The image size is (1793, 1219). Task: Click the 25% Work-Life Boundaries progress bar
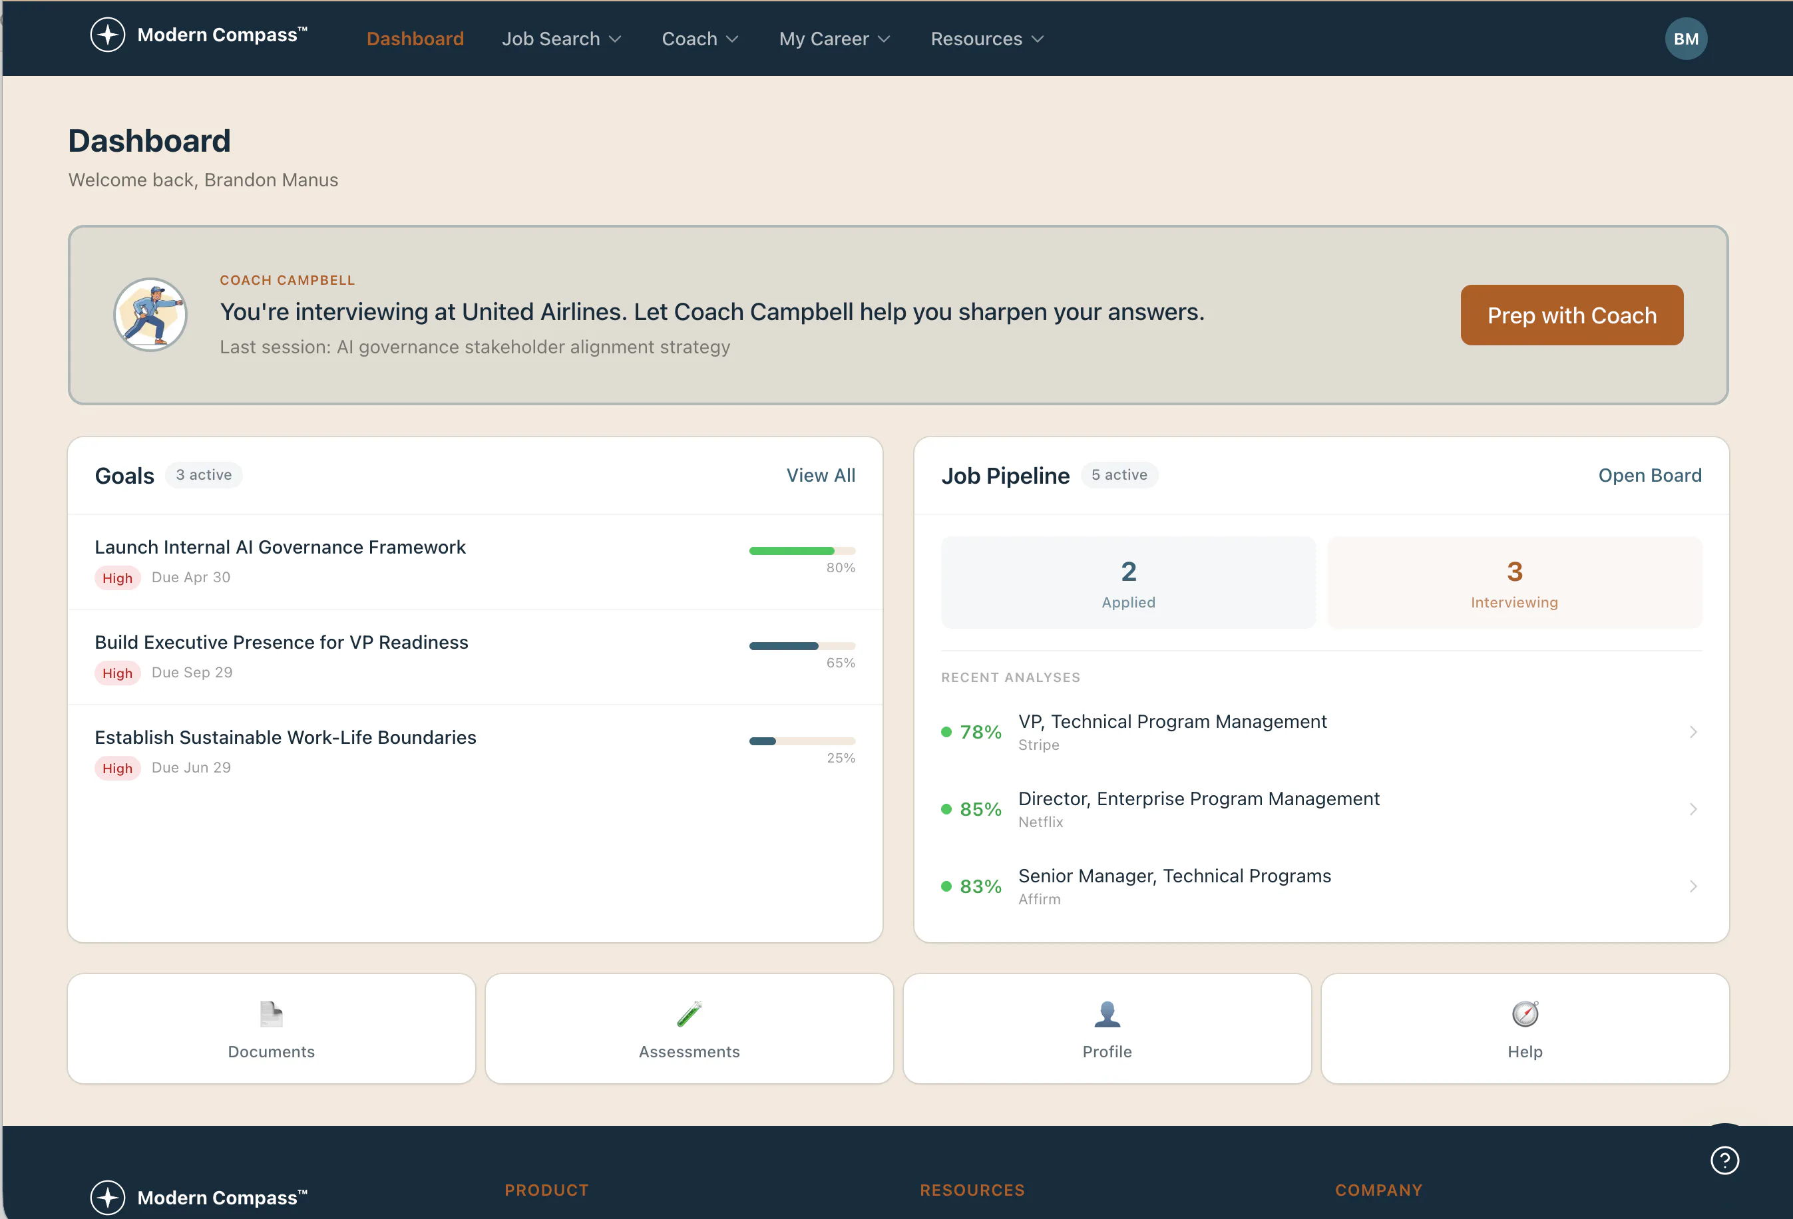[x=801, y=741]
